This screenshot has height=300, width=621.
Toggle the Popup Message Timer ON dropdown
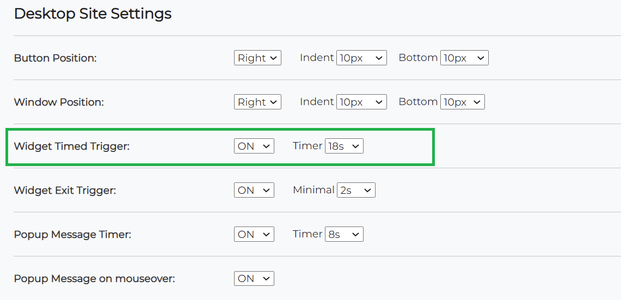point(254,234)
